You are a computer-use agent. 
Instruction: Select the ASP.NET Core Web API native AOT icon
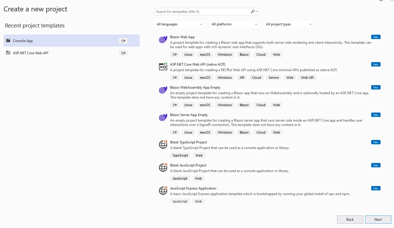[163, 66]
